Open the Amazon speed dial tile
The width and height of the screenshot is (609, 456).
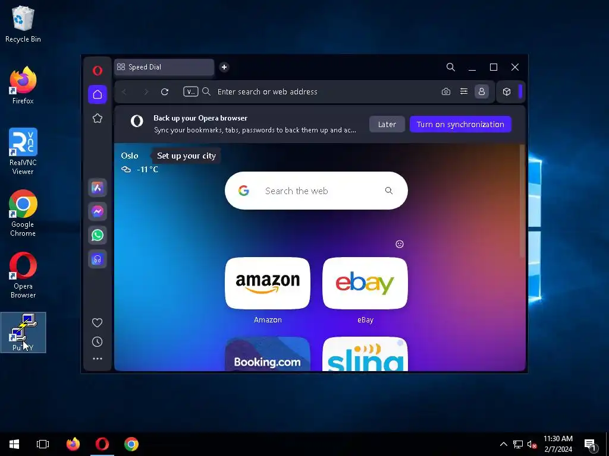(x=268, y=283)
